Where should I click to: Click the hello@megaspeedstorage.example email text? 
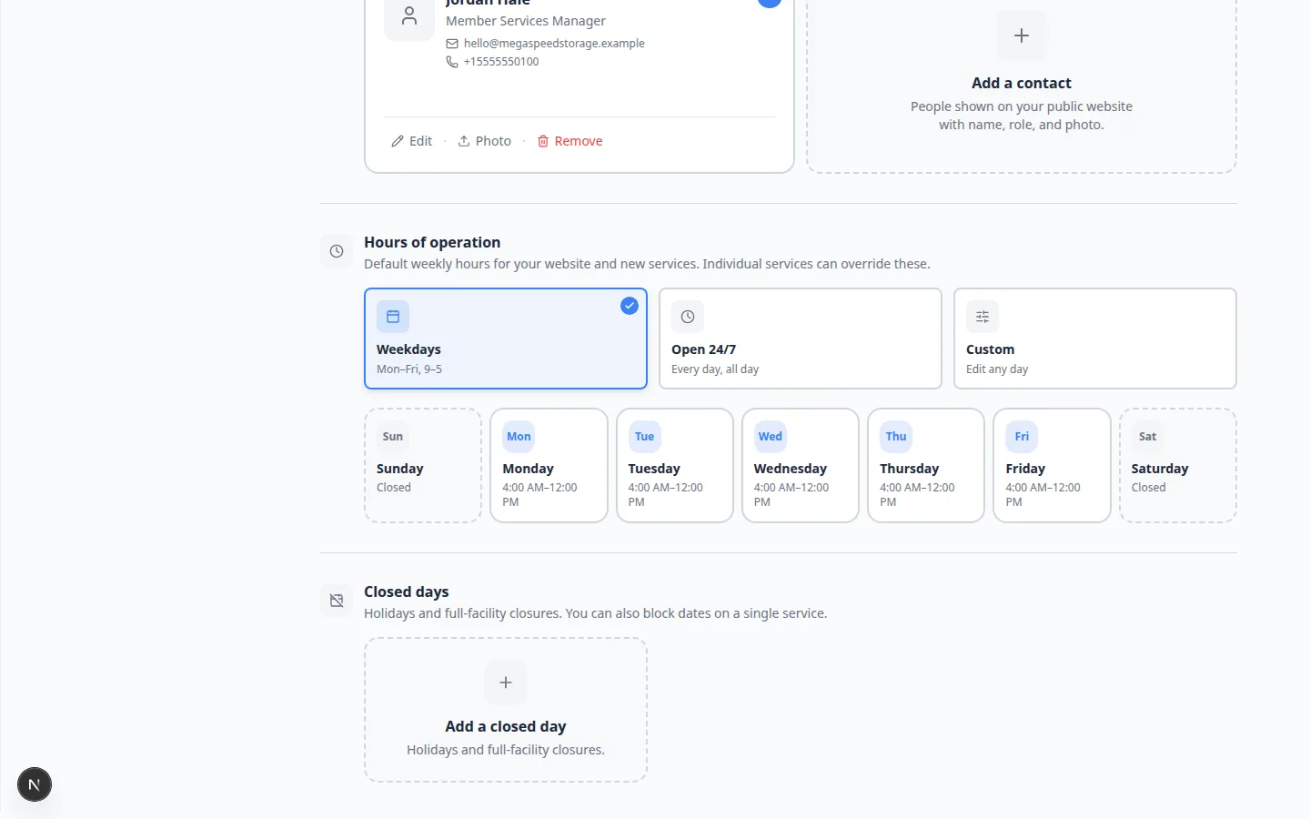tap(554, 44)
